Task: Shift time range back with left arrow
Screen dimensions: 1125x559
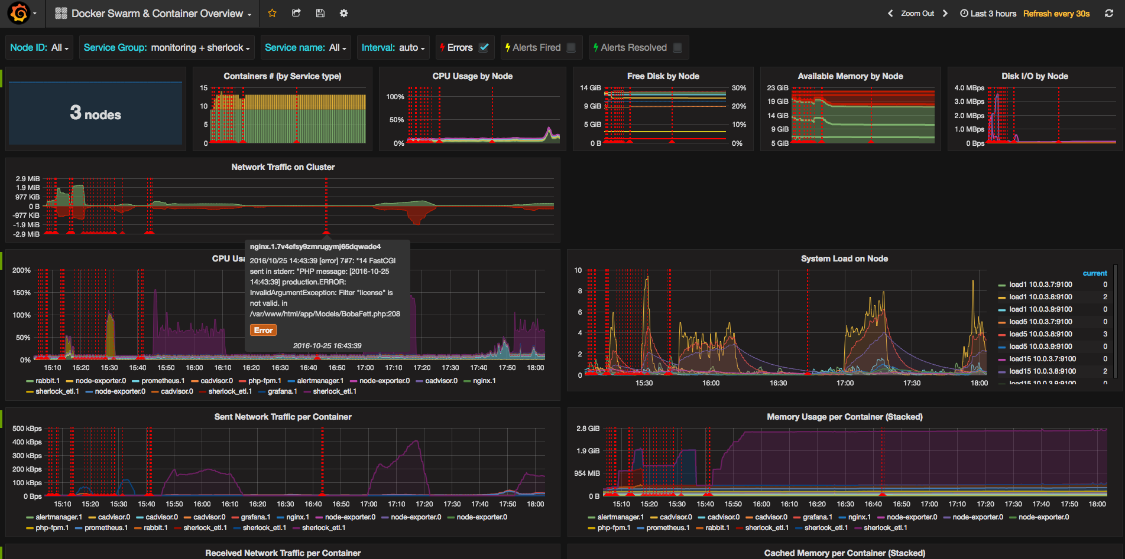Action: (x=890, y=13)
